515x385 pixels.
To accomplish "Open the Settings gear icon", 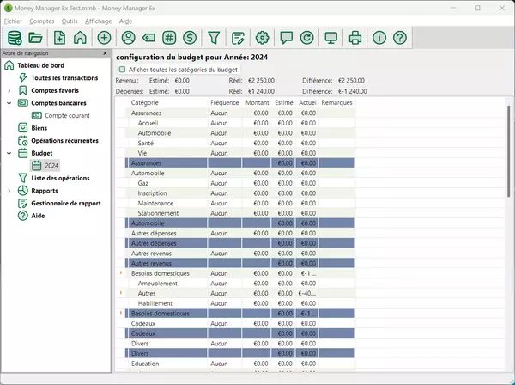I will point(263,37).
